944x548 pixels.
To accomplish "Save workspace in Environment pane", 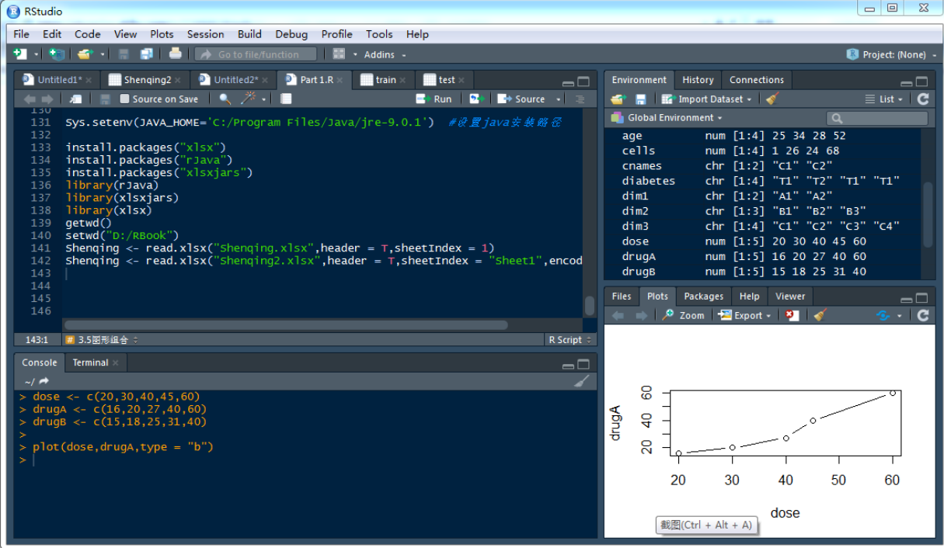I will [x=641, y=99].
